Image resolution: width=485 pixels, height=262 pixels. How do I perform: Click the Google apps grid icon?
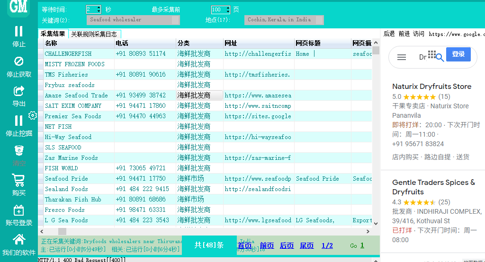(432, 54)
